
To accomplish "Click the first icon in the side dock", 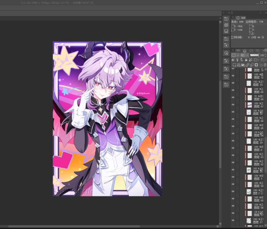I will pyautogui.click(x=226, y=19).
